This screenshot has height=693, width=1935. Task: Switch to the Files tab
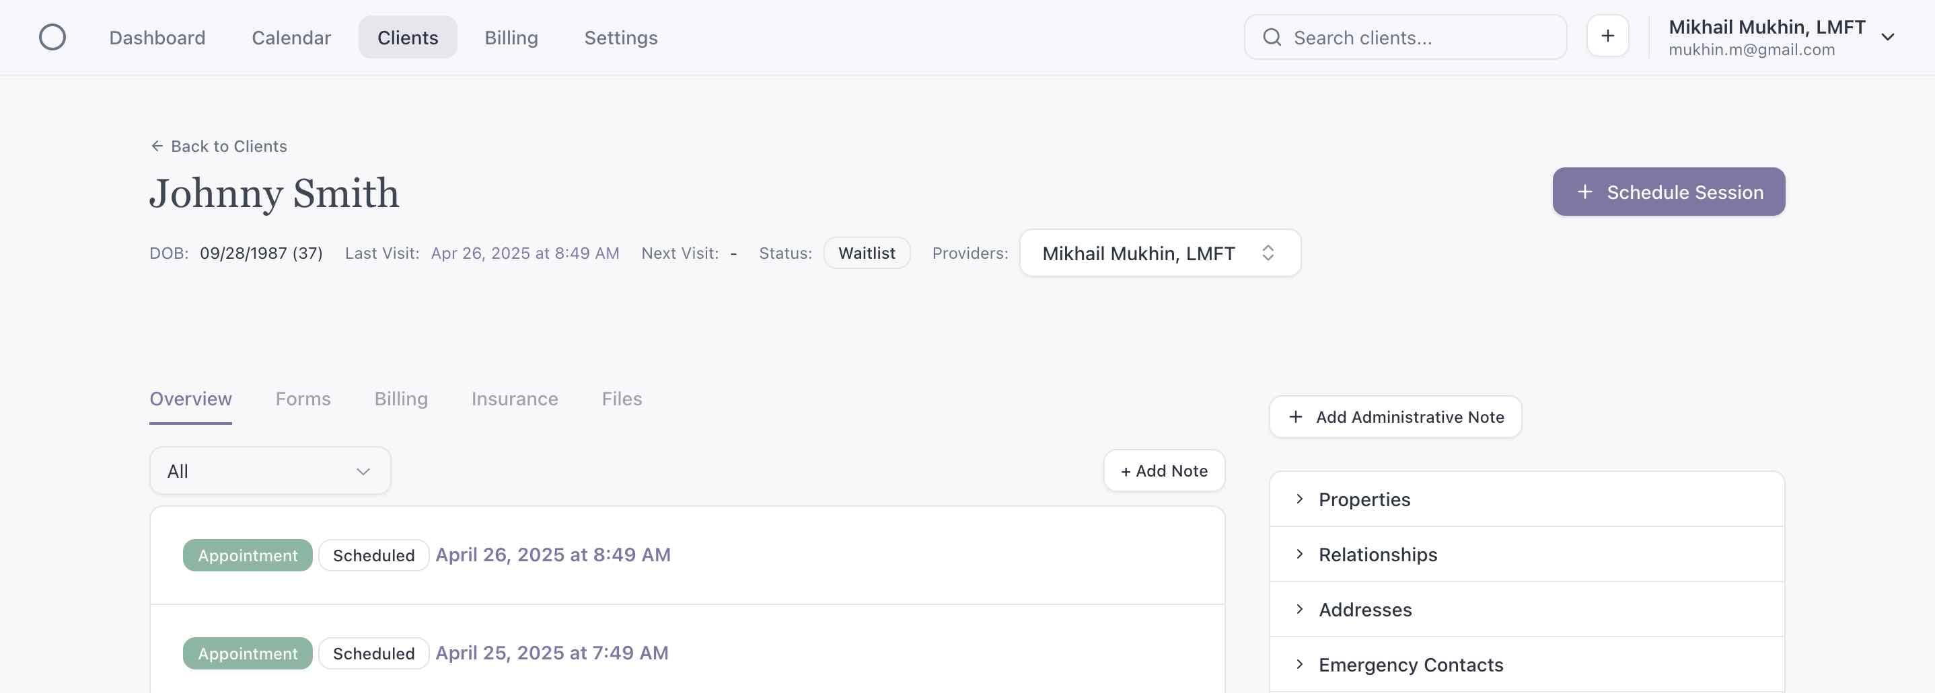click(x=622, y=399)
